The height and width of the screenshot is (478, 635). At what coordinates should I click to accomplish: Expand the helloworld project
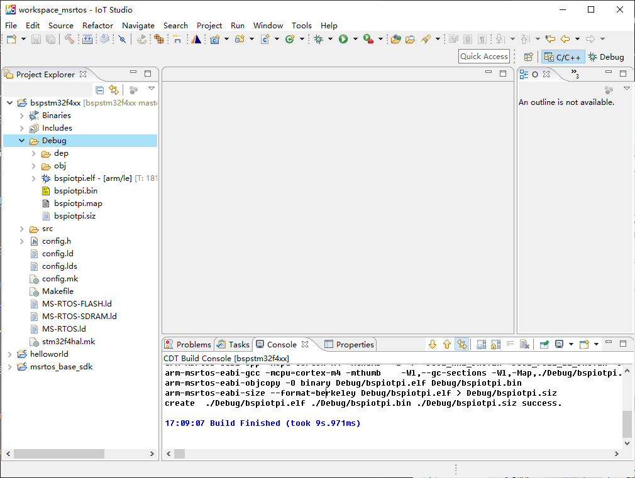10,354
